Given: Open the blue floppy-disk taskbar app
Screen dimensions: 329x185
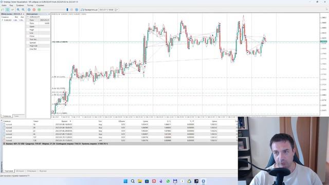Looking at the screenshot, I should (x=175, y=181).
